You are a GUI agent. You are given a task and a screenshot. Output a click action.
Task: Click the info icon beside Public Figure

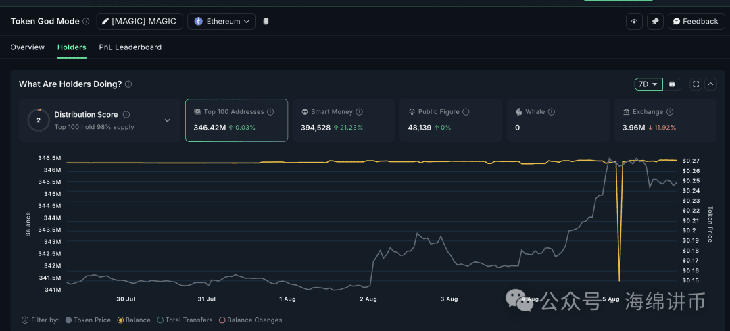(466, 112)
